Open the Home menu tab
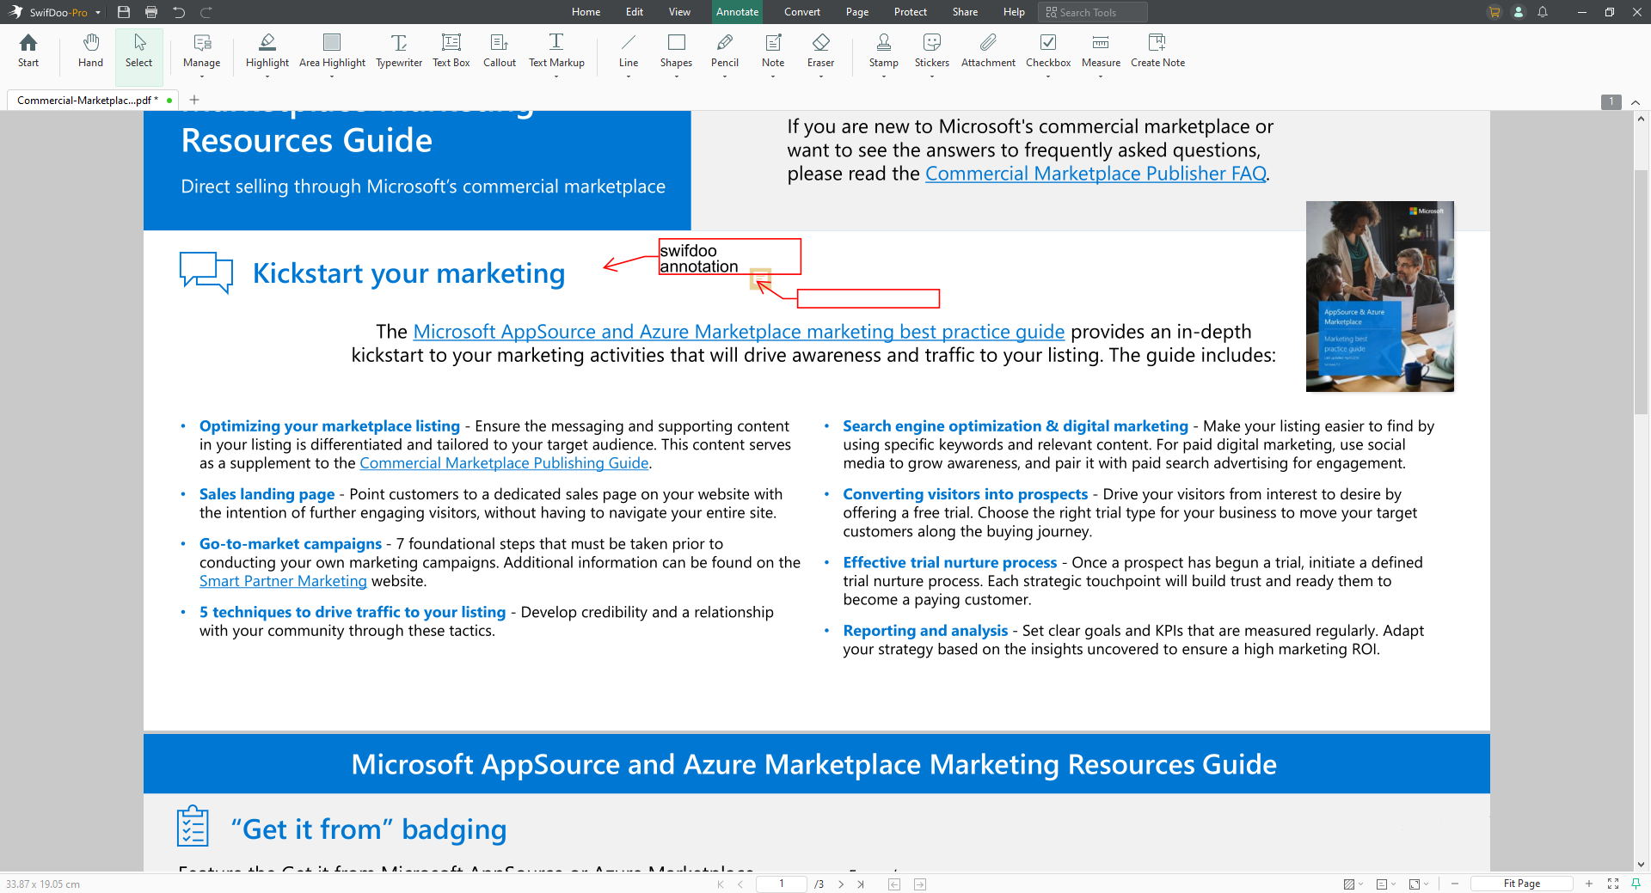The height and width of the screenshot is (893, 1651). [x=586, y=12]
